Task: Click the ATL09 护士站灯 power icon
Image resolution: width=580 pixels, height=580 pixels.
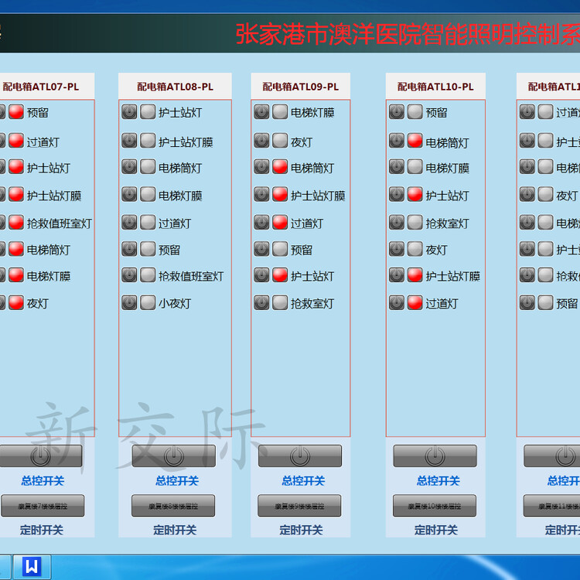Action: pos(261,275)
